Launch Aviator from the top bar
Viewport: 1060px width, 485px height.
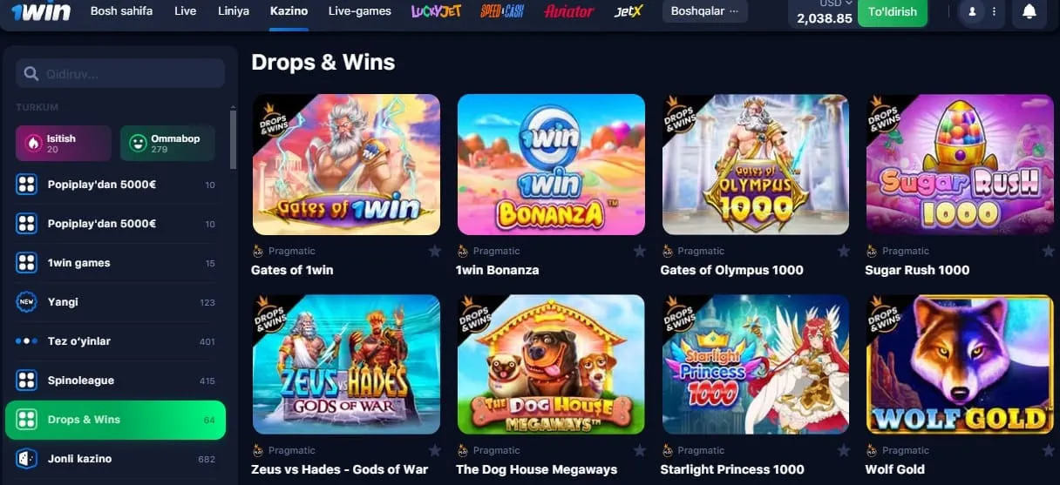pyautogui.click(x=568, y=11)
